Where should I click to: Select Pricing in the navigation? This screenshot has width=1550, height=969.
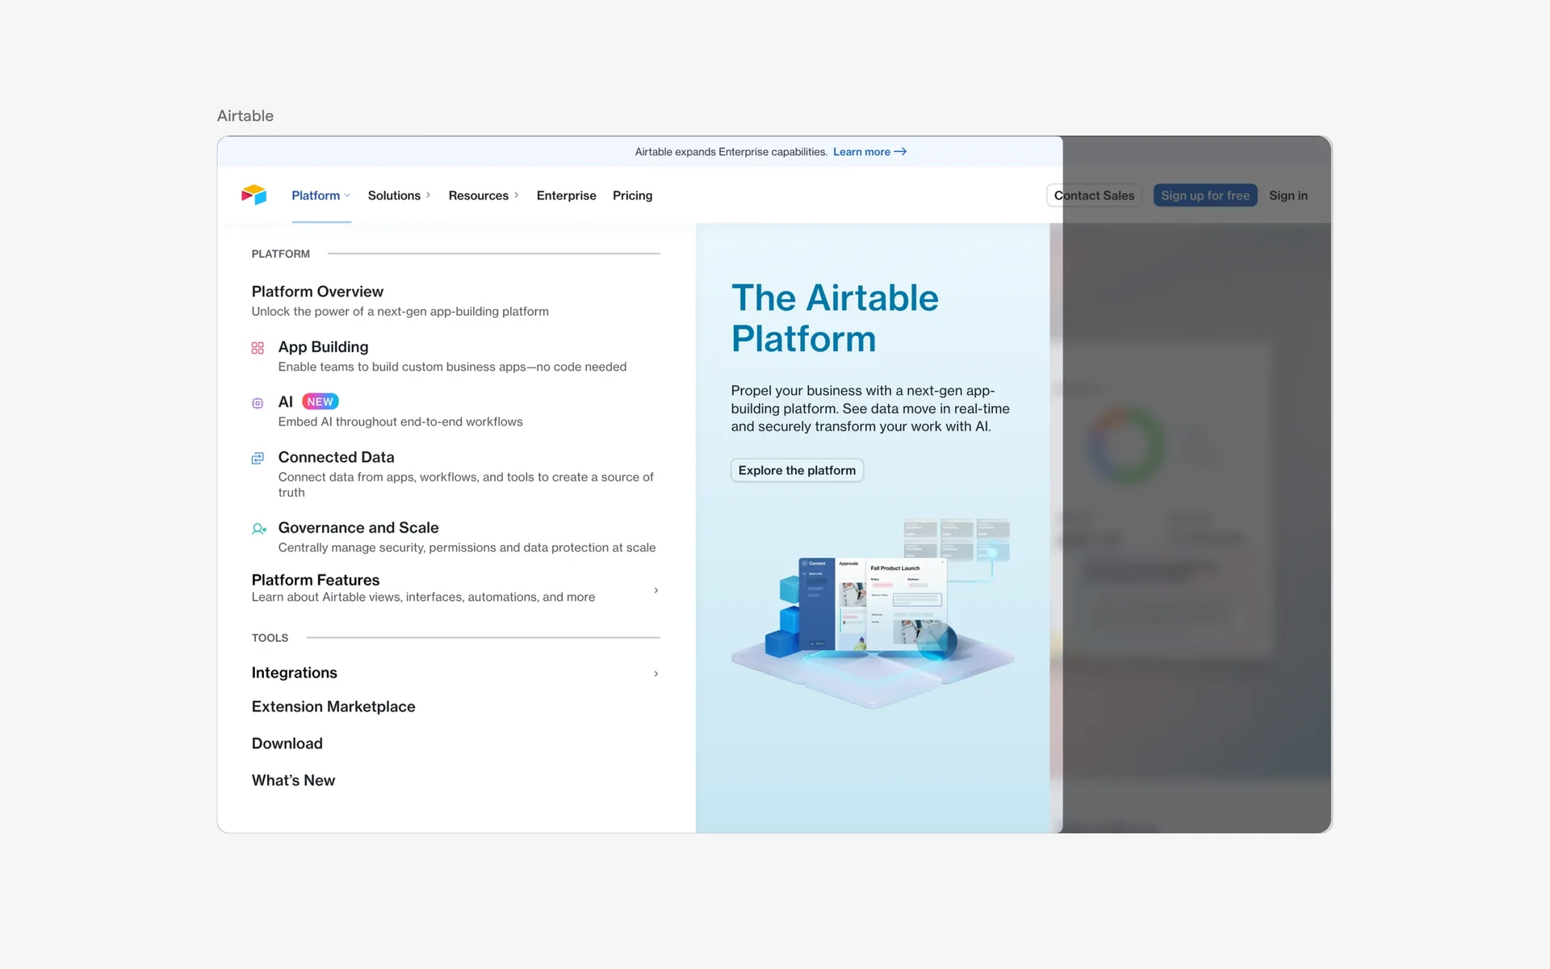tap(632, 195)
